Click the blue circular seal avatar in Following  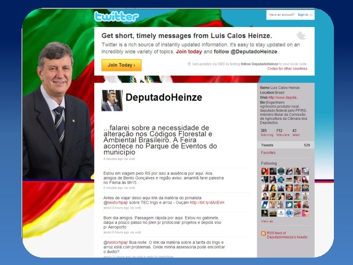pyautogui.click(x=289, y=213)
